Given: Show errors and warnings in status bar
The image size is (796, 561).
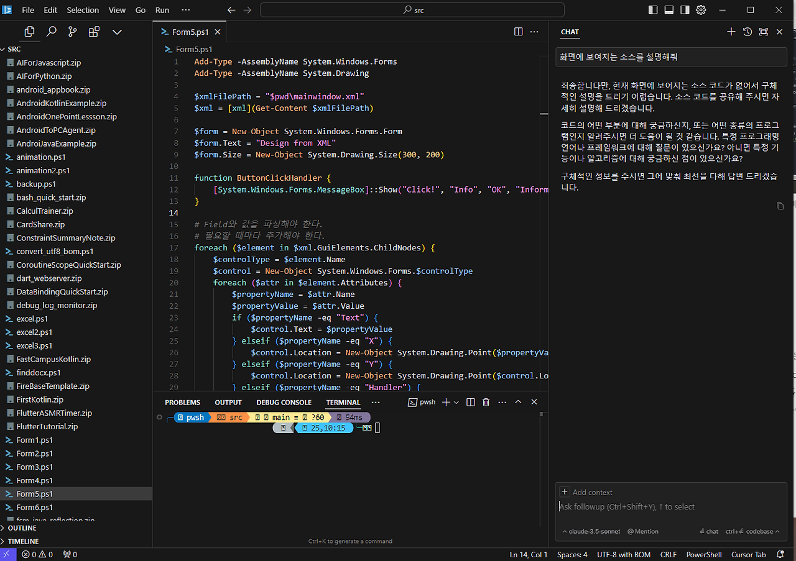Looking at the screenshot, I should coord(37,554).
